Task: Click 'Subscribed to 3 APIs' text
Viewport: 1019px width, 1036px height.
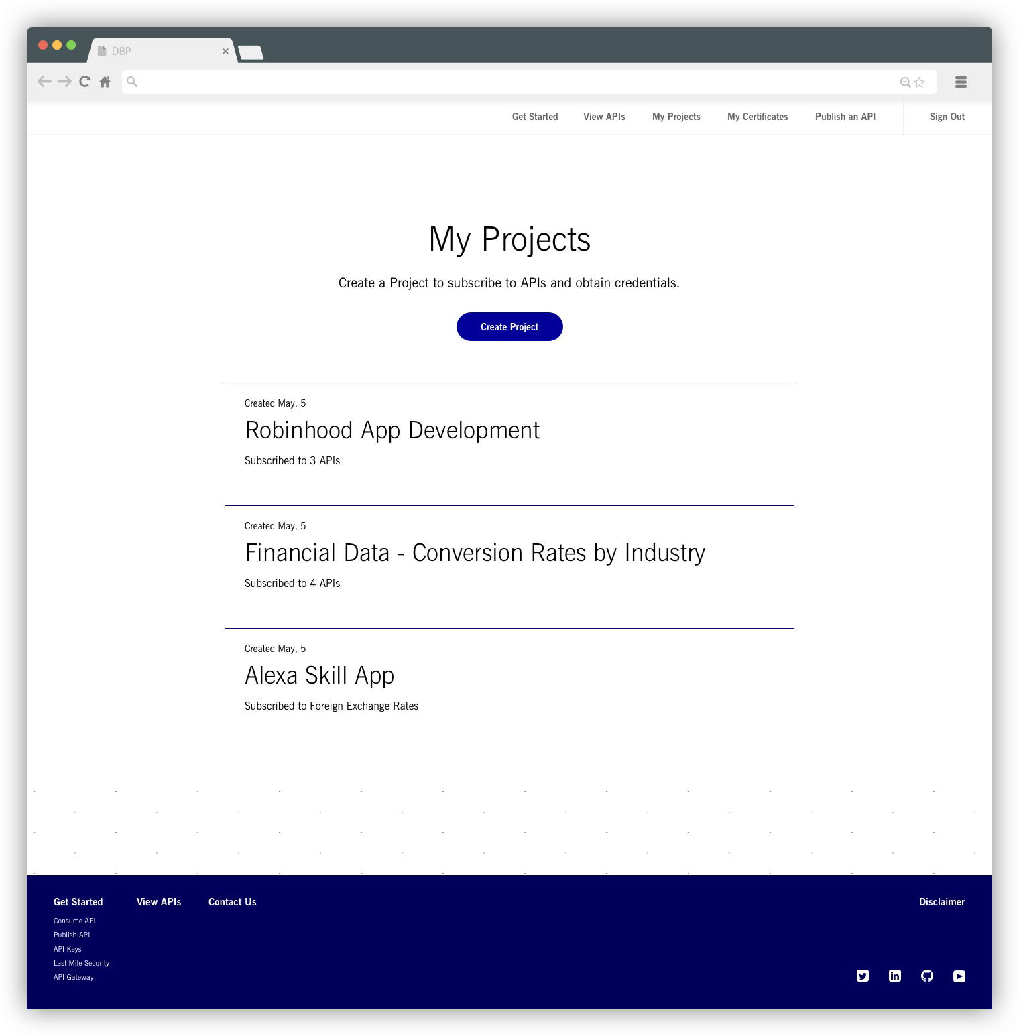Action: [292, 461]
